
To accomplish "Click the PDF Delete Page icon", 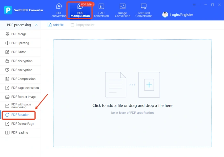I will [x=7, y=124].
